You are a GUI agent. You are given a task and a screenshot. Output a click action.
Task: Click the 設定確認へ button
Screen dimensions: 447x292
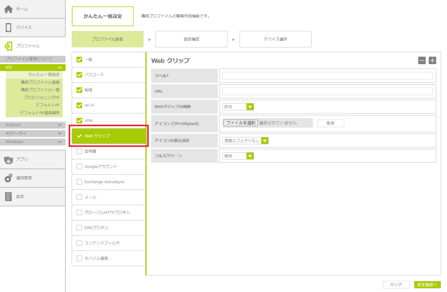point(427,285)
